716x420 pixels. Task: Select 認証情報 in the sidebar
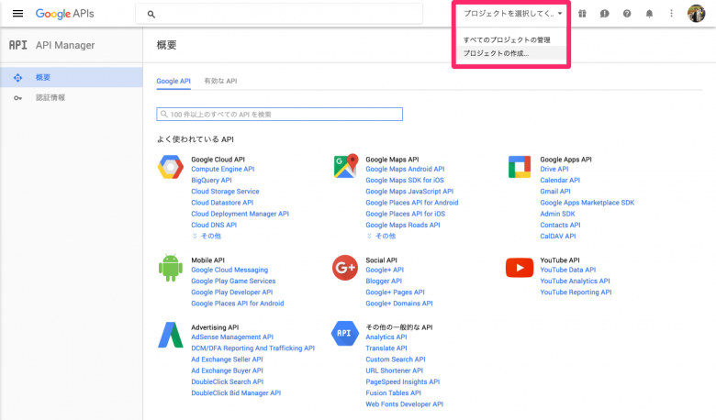pyautogui.click(x=72, y=97)
